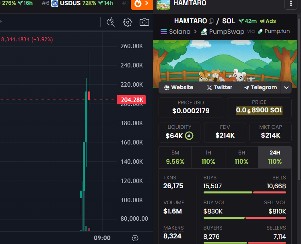Click the PumpSwap DEX link
301x244 pixels.
pyautogui.click(x=222, y=32)
